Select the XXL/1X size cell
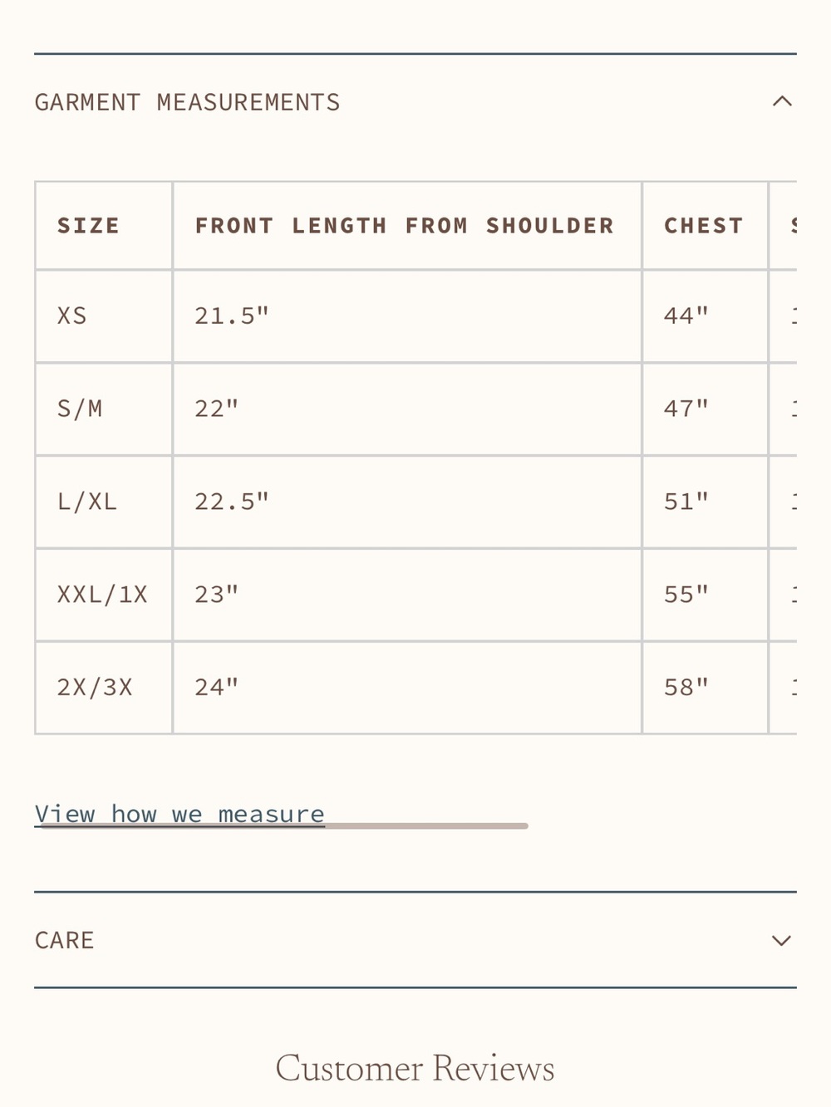The height and width of the screenshot is (1107, 831). (x=104, y=595)
